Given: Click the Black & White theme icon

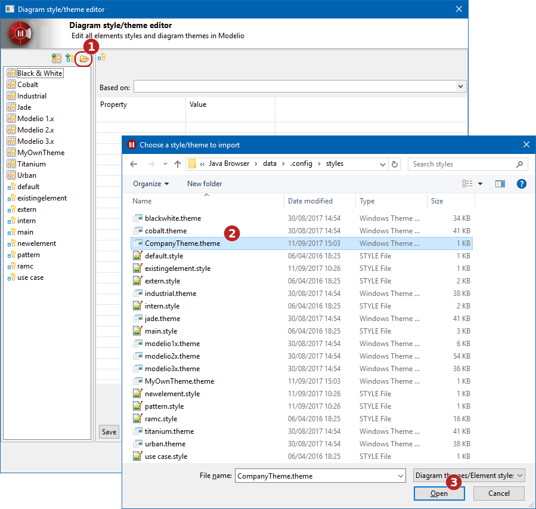Looking at the screenshot, I should [x=11, y=73].
